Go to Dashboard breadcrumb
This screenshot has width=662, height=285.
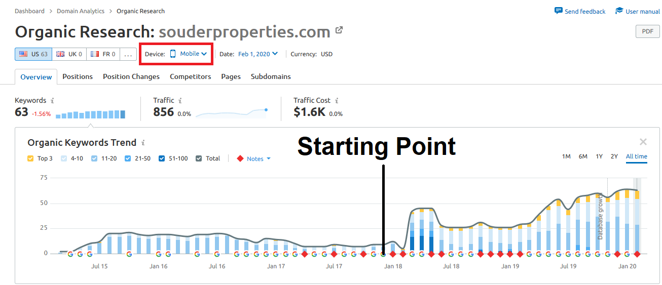(30, 11)
